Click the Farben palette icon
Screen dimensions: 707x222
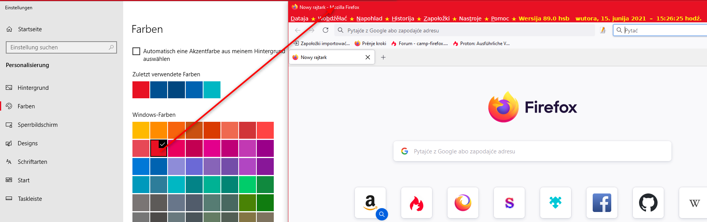tap(9, 106)
